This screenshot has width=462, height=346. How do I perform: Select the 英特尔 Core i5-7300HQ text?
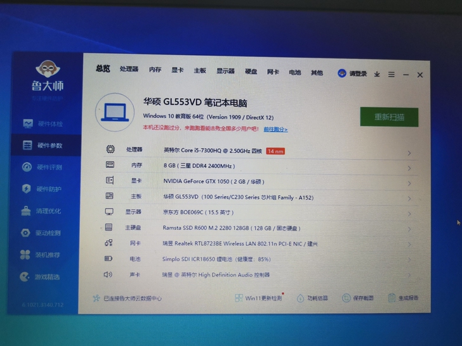click(213, 150)
